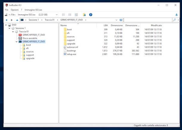Click the search magnifier icon
The height and width of the screenshot is (130, 182).
pyautogui.click(x=175, y=20)
